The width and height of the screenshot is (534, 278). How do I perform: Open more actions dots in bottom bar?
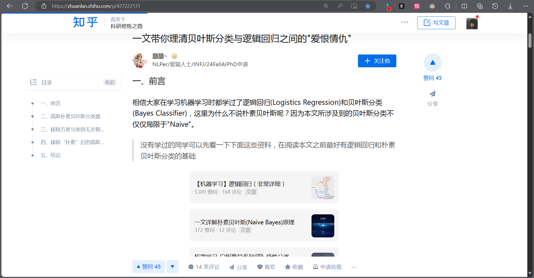pyautogui.click(x=354, y=267)
